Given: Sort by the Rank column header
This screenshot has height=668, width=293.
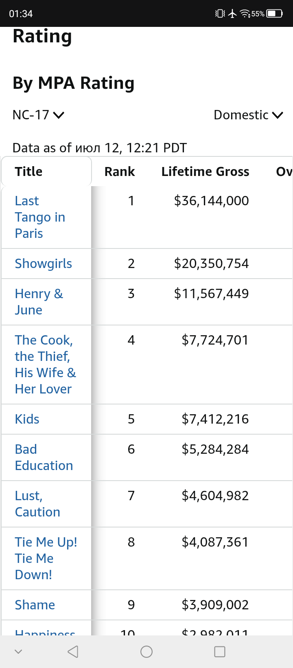Looking at the screenshot, I should pos(119,171).
